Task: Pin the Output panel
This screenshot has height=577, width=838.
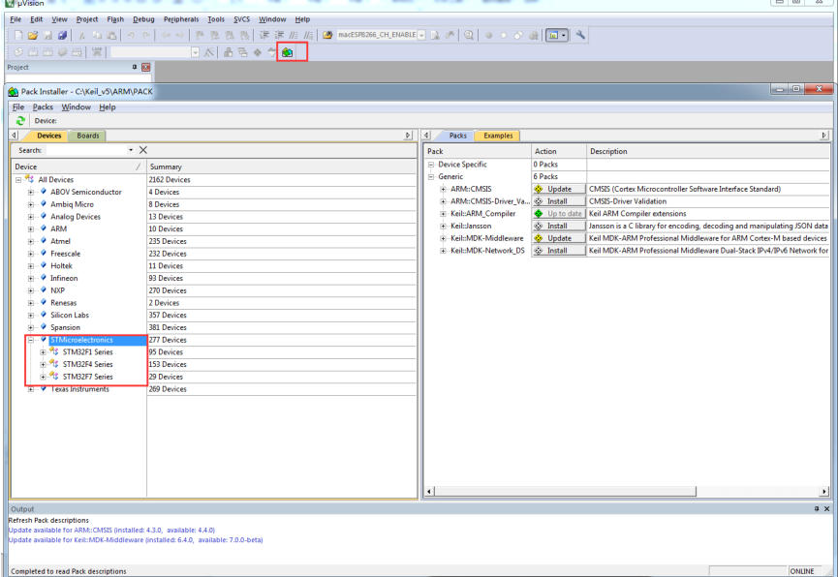Action: click(816, 509)
